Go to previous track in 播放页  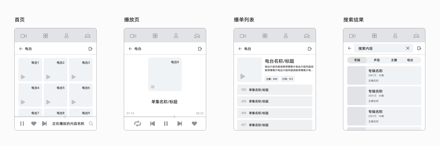point(152,124)
